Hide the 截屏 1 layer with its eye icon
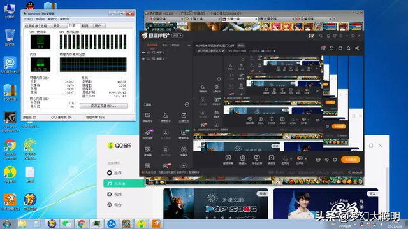 (143, 59)
